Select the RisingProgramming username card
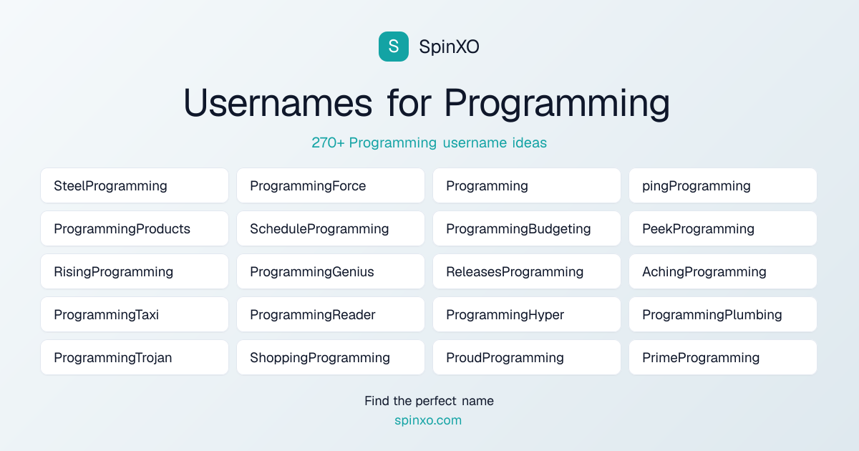The height and width of the screenshot is (451, 859). pos(135,271)
